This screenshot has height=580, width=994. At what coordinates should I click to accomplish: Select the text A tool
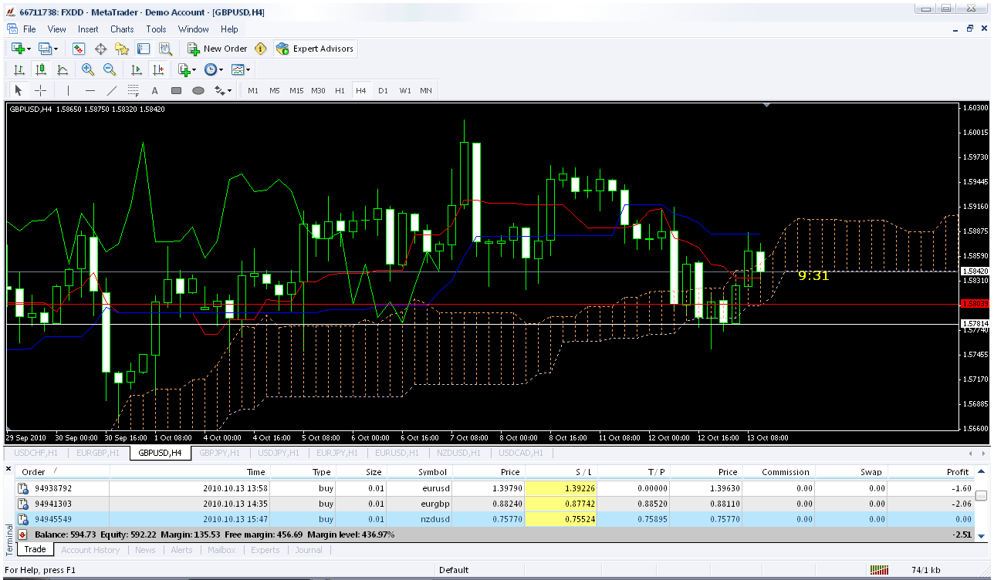pos(154,90)
